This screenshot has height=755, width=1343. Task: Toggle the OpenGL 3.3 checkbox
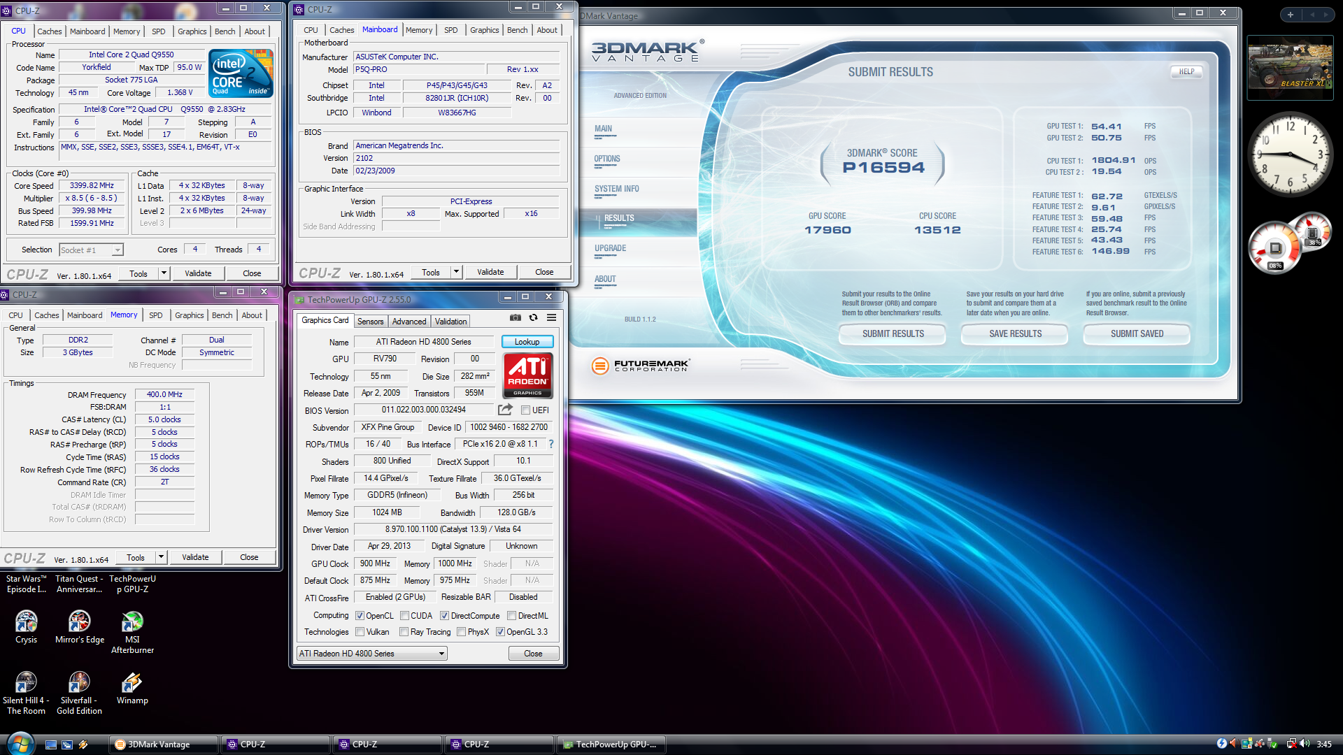click(500, 632)
